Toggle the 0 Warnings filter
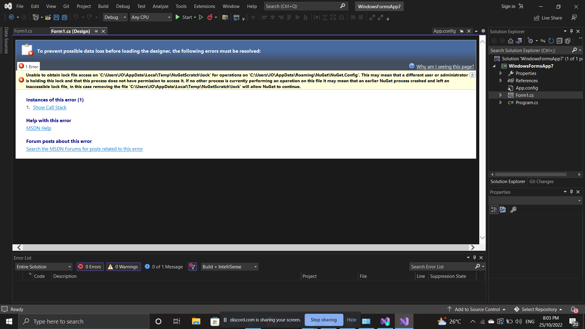 pos(123,267)
